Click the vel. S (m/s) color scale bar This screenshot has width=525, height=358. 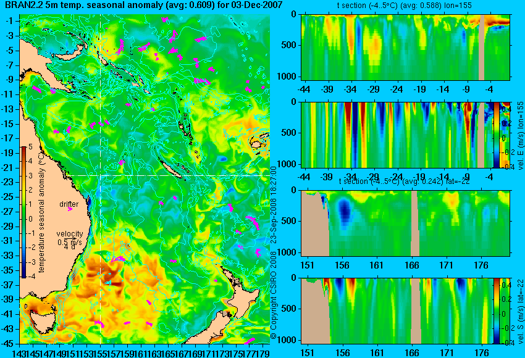click(x=497, y=311)
